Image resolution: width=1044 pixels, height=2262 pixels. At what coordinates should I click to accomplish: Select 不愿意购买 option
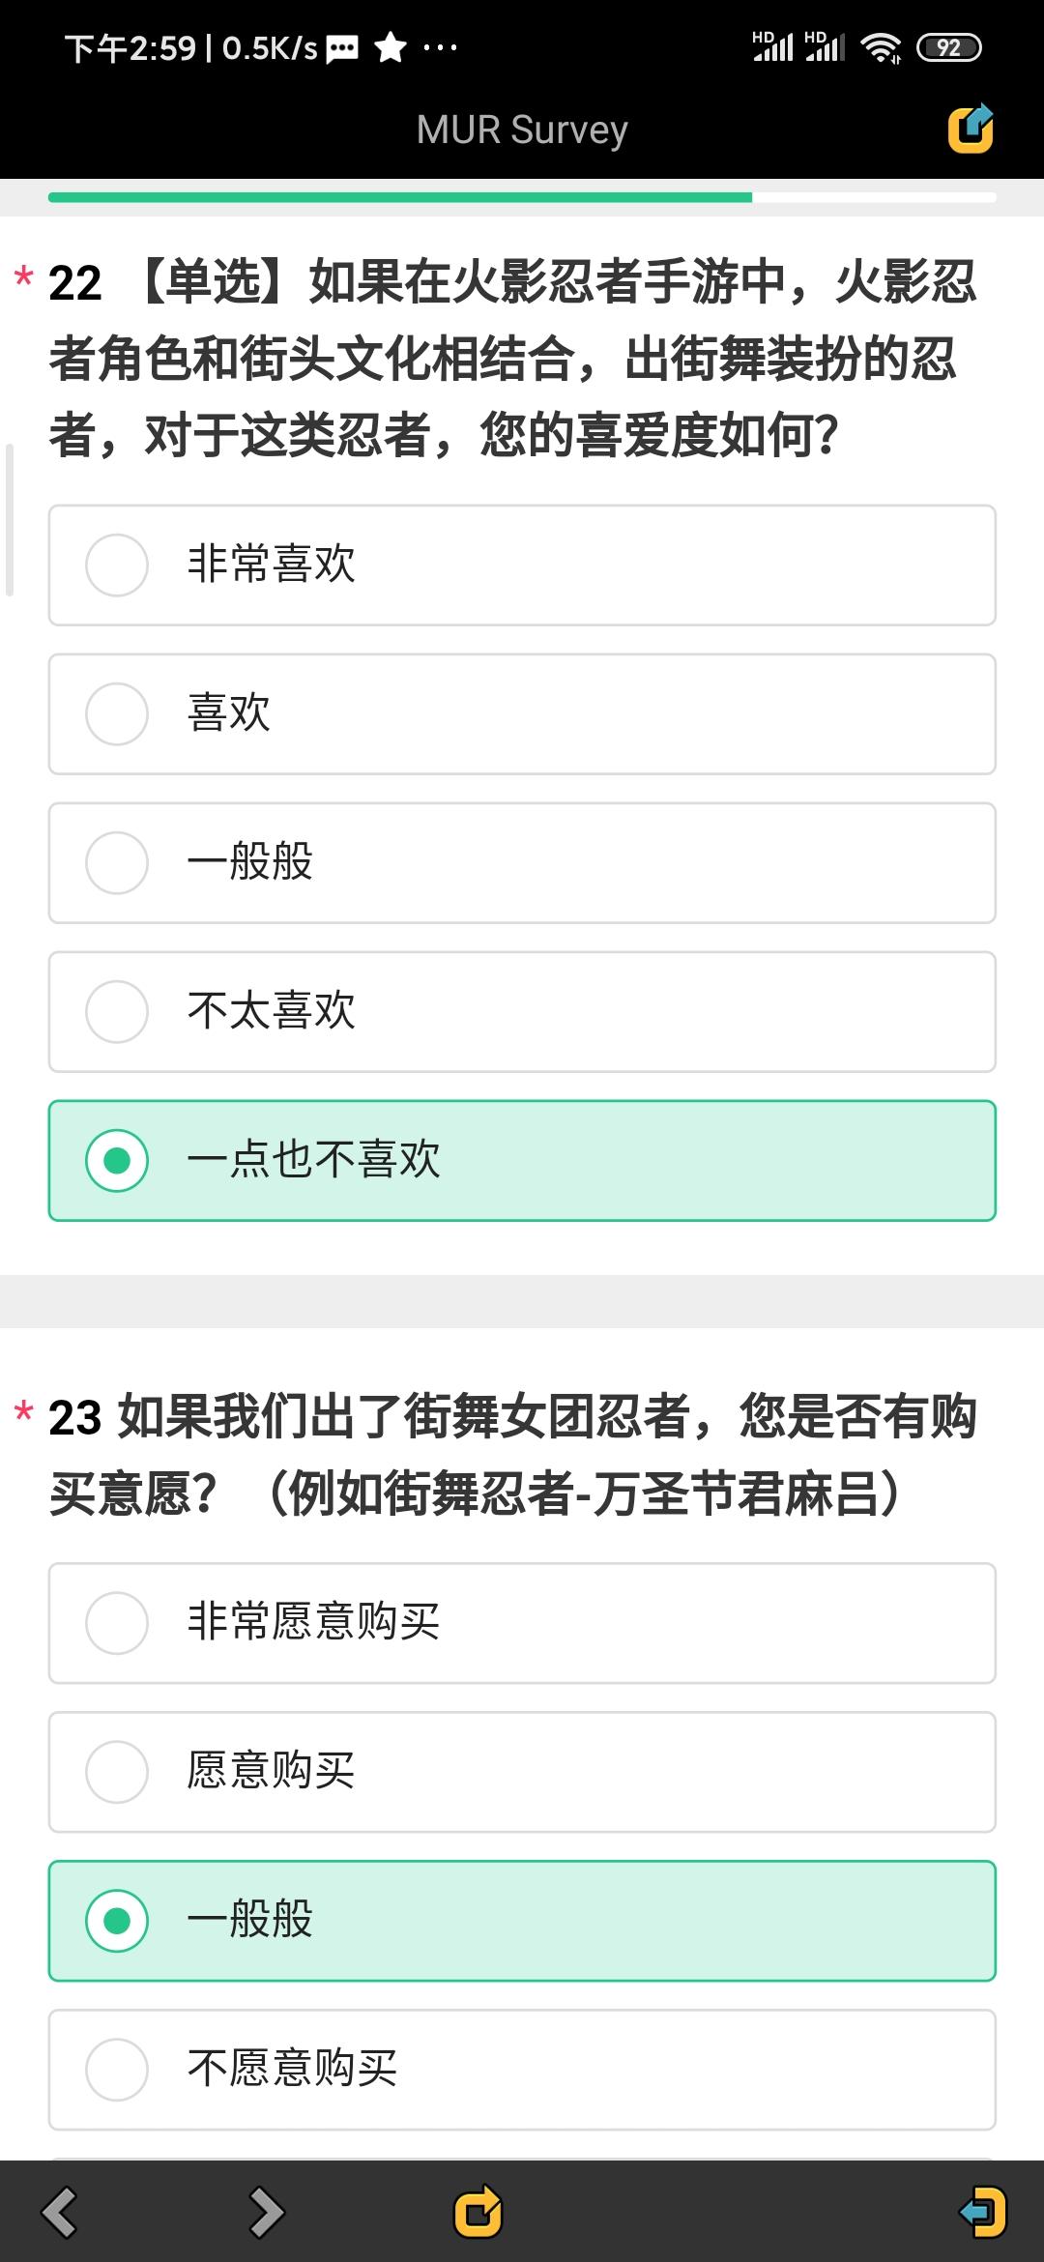click(x=522, y=2070)
